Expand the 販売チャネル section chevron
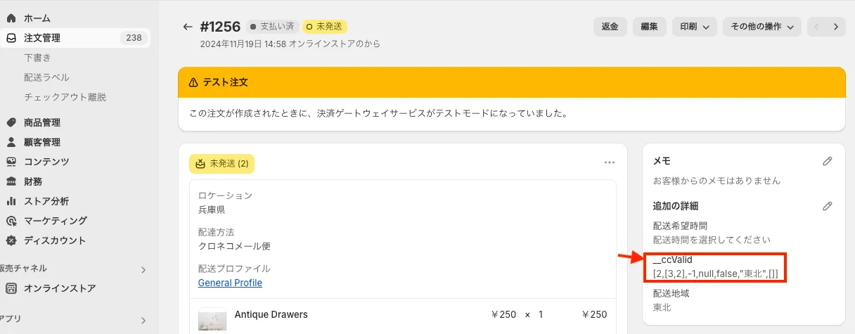Viewport: 855px width, 334px height. point(143,269)
